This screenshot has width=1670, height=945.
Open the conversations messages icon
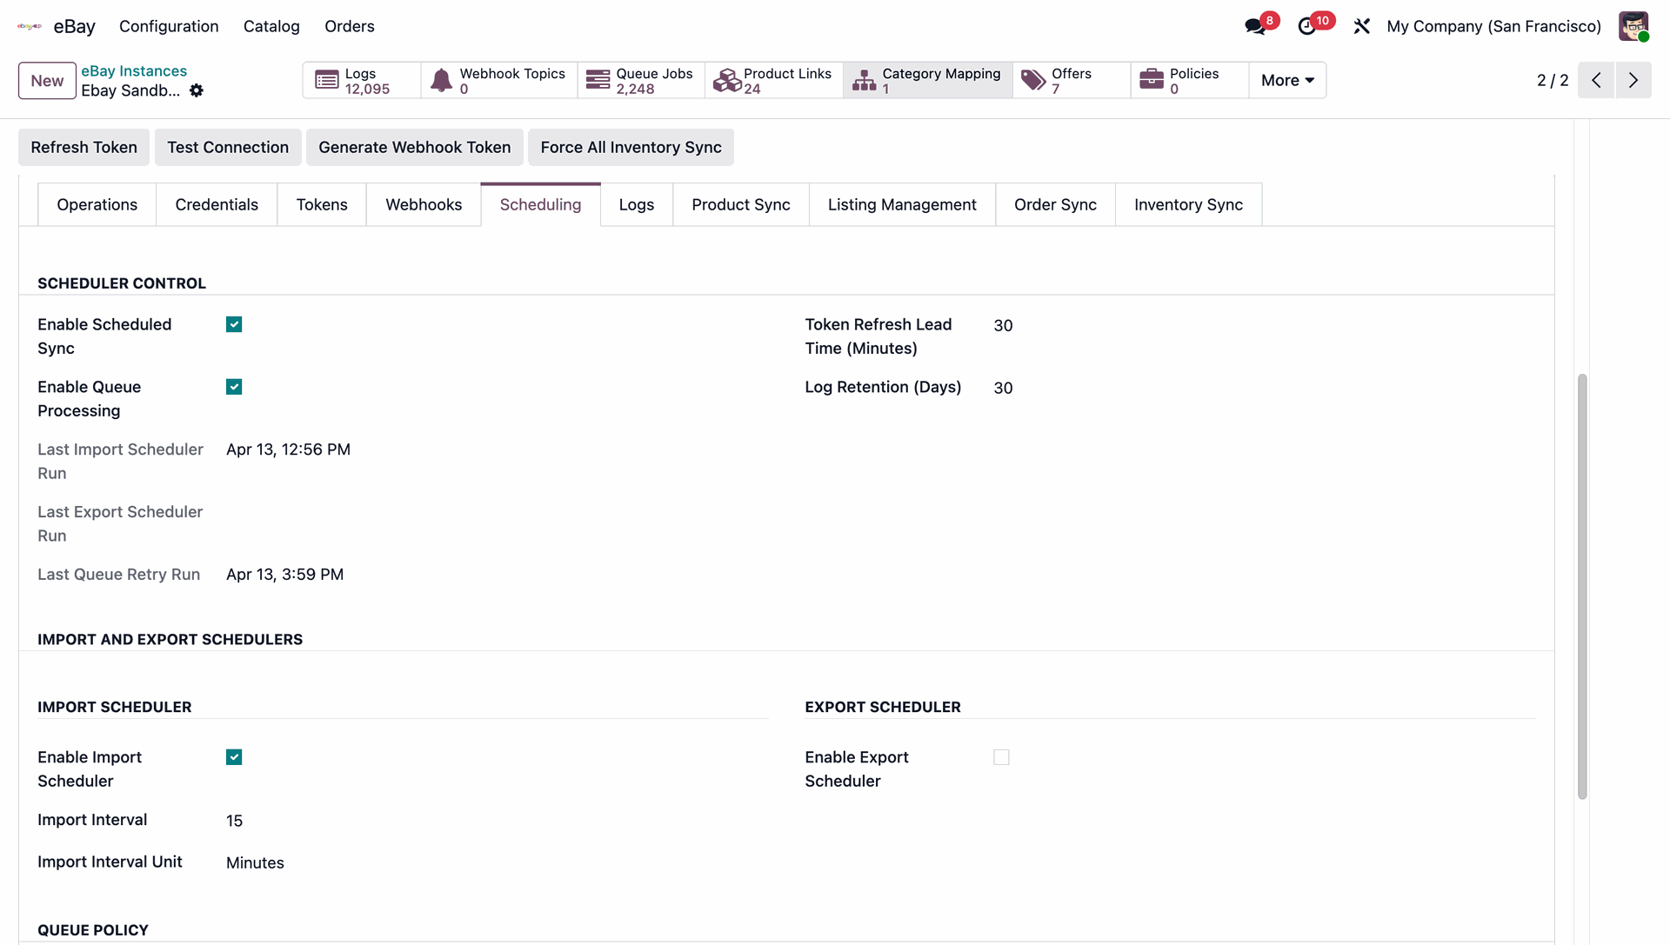(1255, 27)
